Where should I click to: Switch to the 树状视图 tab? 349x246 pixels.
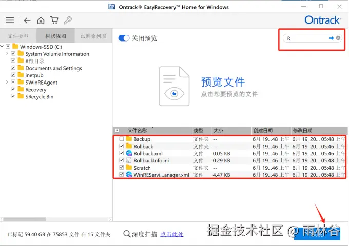(55, 35)
